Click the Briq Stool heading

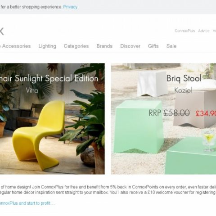click(x=184, y=78)
